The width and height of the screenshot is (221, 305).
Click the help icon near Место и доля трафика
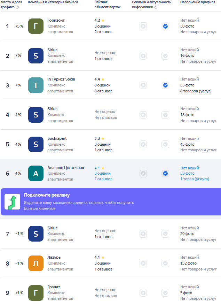17,7
